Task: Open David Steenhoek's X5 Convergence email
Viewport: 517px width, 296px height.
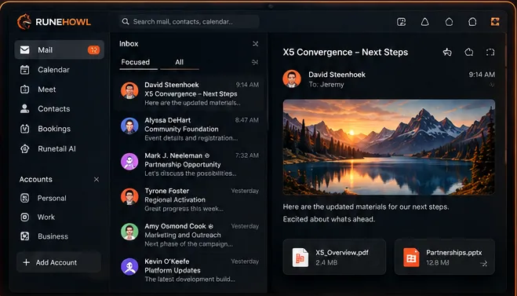Action: tap(189, 93)
